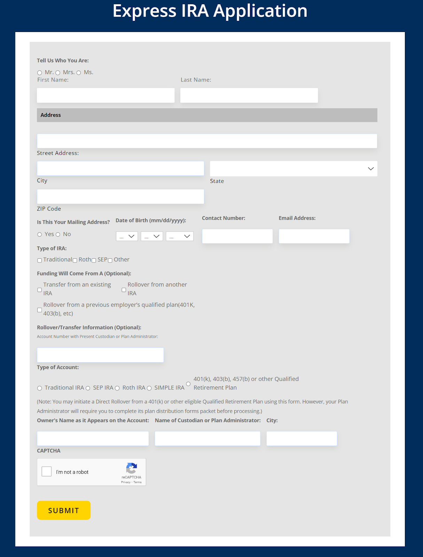
Task: Open the reCAPTCHA Privacy link
Action: 126,482
